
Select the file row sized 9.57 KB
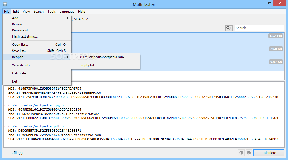tap(178, 65)
